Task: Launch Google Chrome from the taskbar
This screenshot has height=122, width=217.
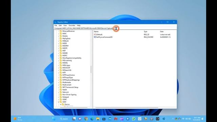Action: coord(86,119)
